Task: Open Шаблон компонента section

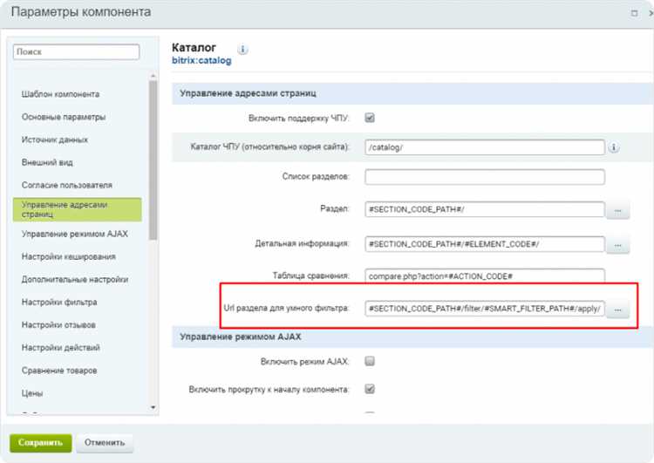Action: [x=60, y=94]
